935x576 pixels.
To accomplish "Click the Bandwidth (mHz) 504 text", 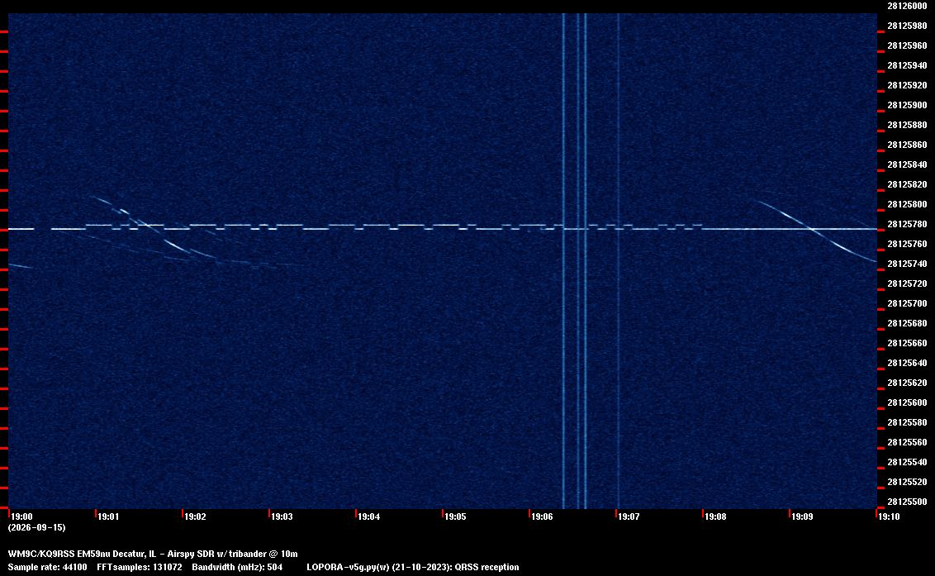I will tap(237, 567).
